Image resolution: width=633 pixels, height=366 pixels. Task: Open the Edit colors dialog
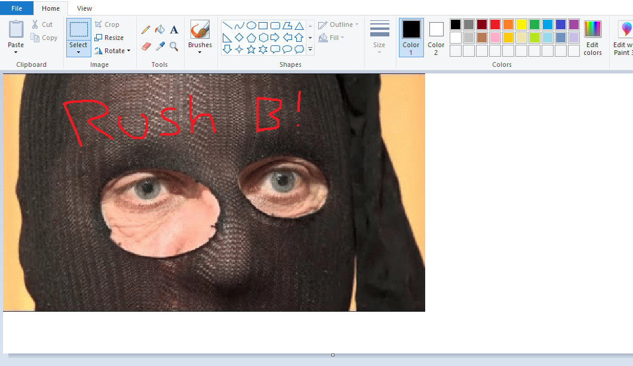[592, 38]
